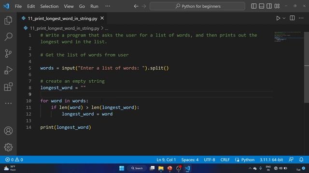Image resolution: width=309 pixels, height=173 pixels.
Task: Open the Source Control view
Action: click(x=8, y=53)
